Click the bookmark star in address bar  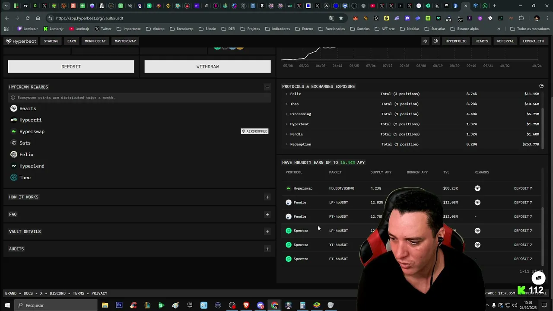coord(341,18)
